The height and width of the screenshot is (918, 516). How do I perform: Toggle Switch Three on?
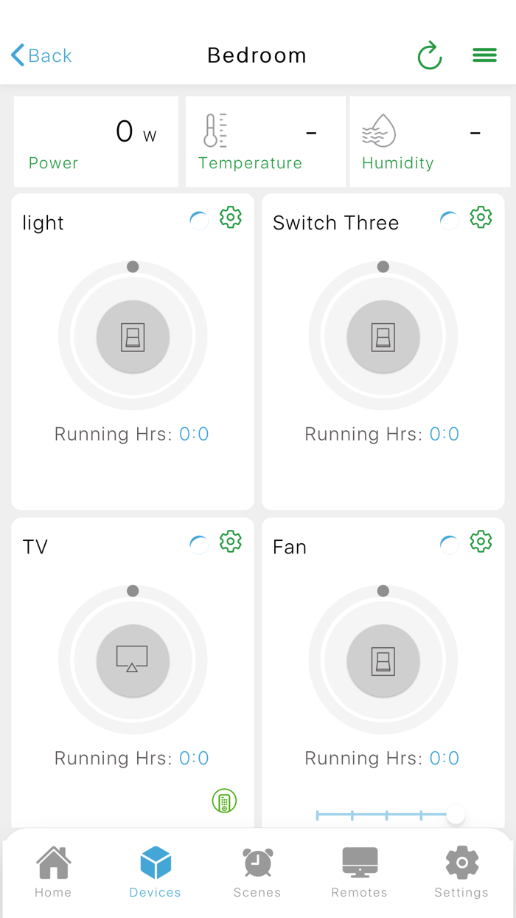(383, 336)
